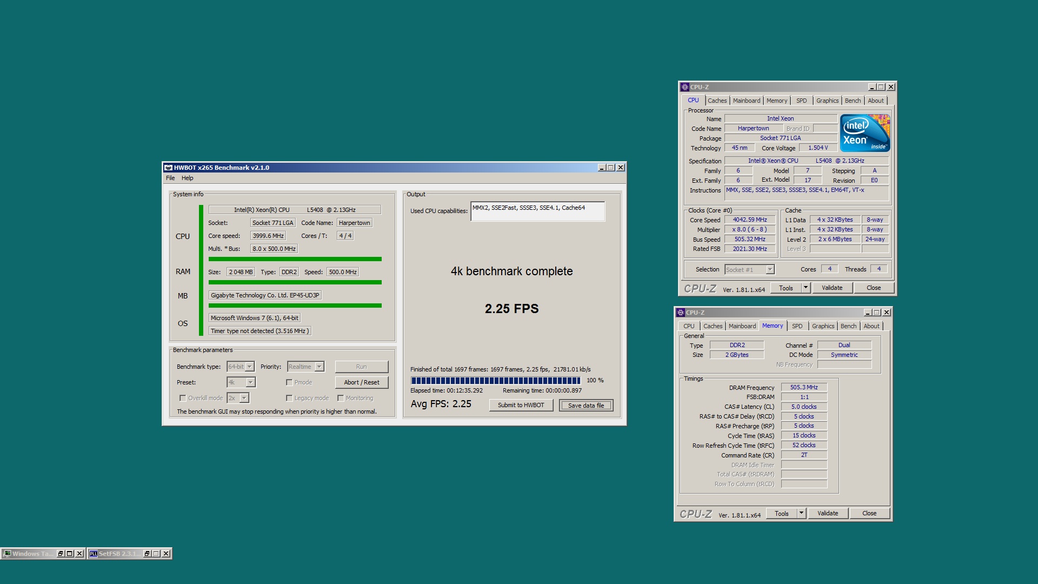Open the Overkill 2x multiplier dropdown
Screen dimensions: 1038x584
[x=244, y=398]
